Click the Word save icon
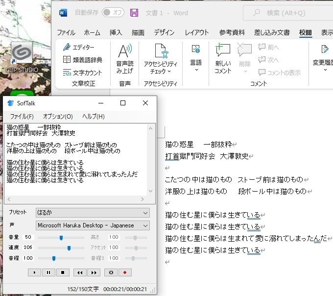 pyautogui.click(x=134, y=13)
